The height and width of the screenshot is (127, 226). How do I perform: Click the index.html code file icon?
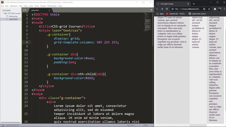[x=7, y=19]
